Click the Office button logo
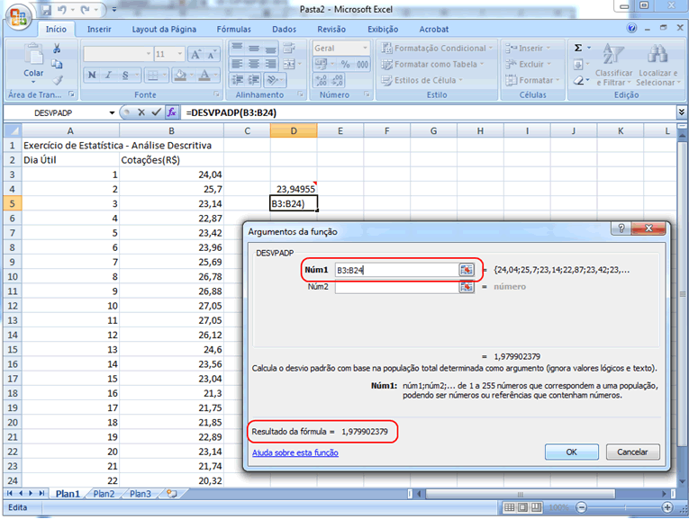Screen dimensions: 689x519 click(20, 17)
